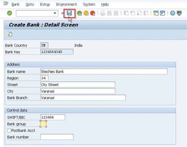This screenshot has height=147, width=187.
Task: Click the SWIFT/BIC label
Action: point(16,117)
